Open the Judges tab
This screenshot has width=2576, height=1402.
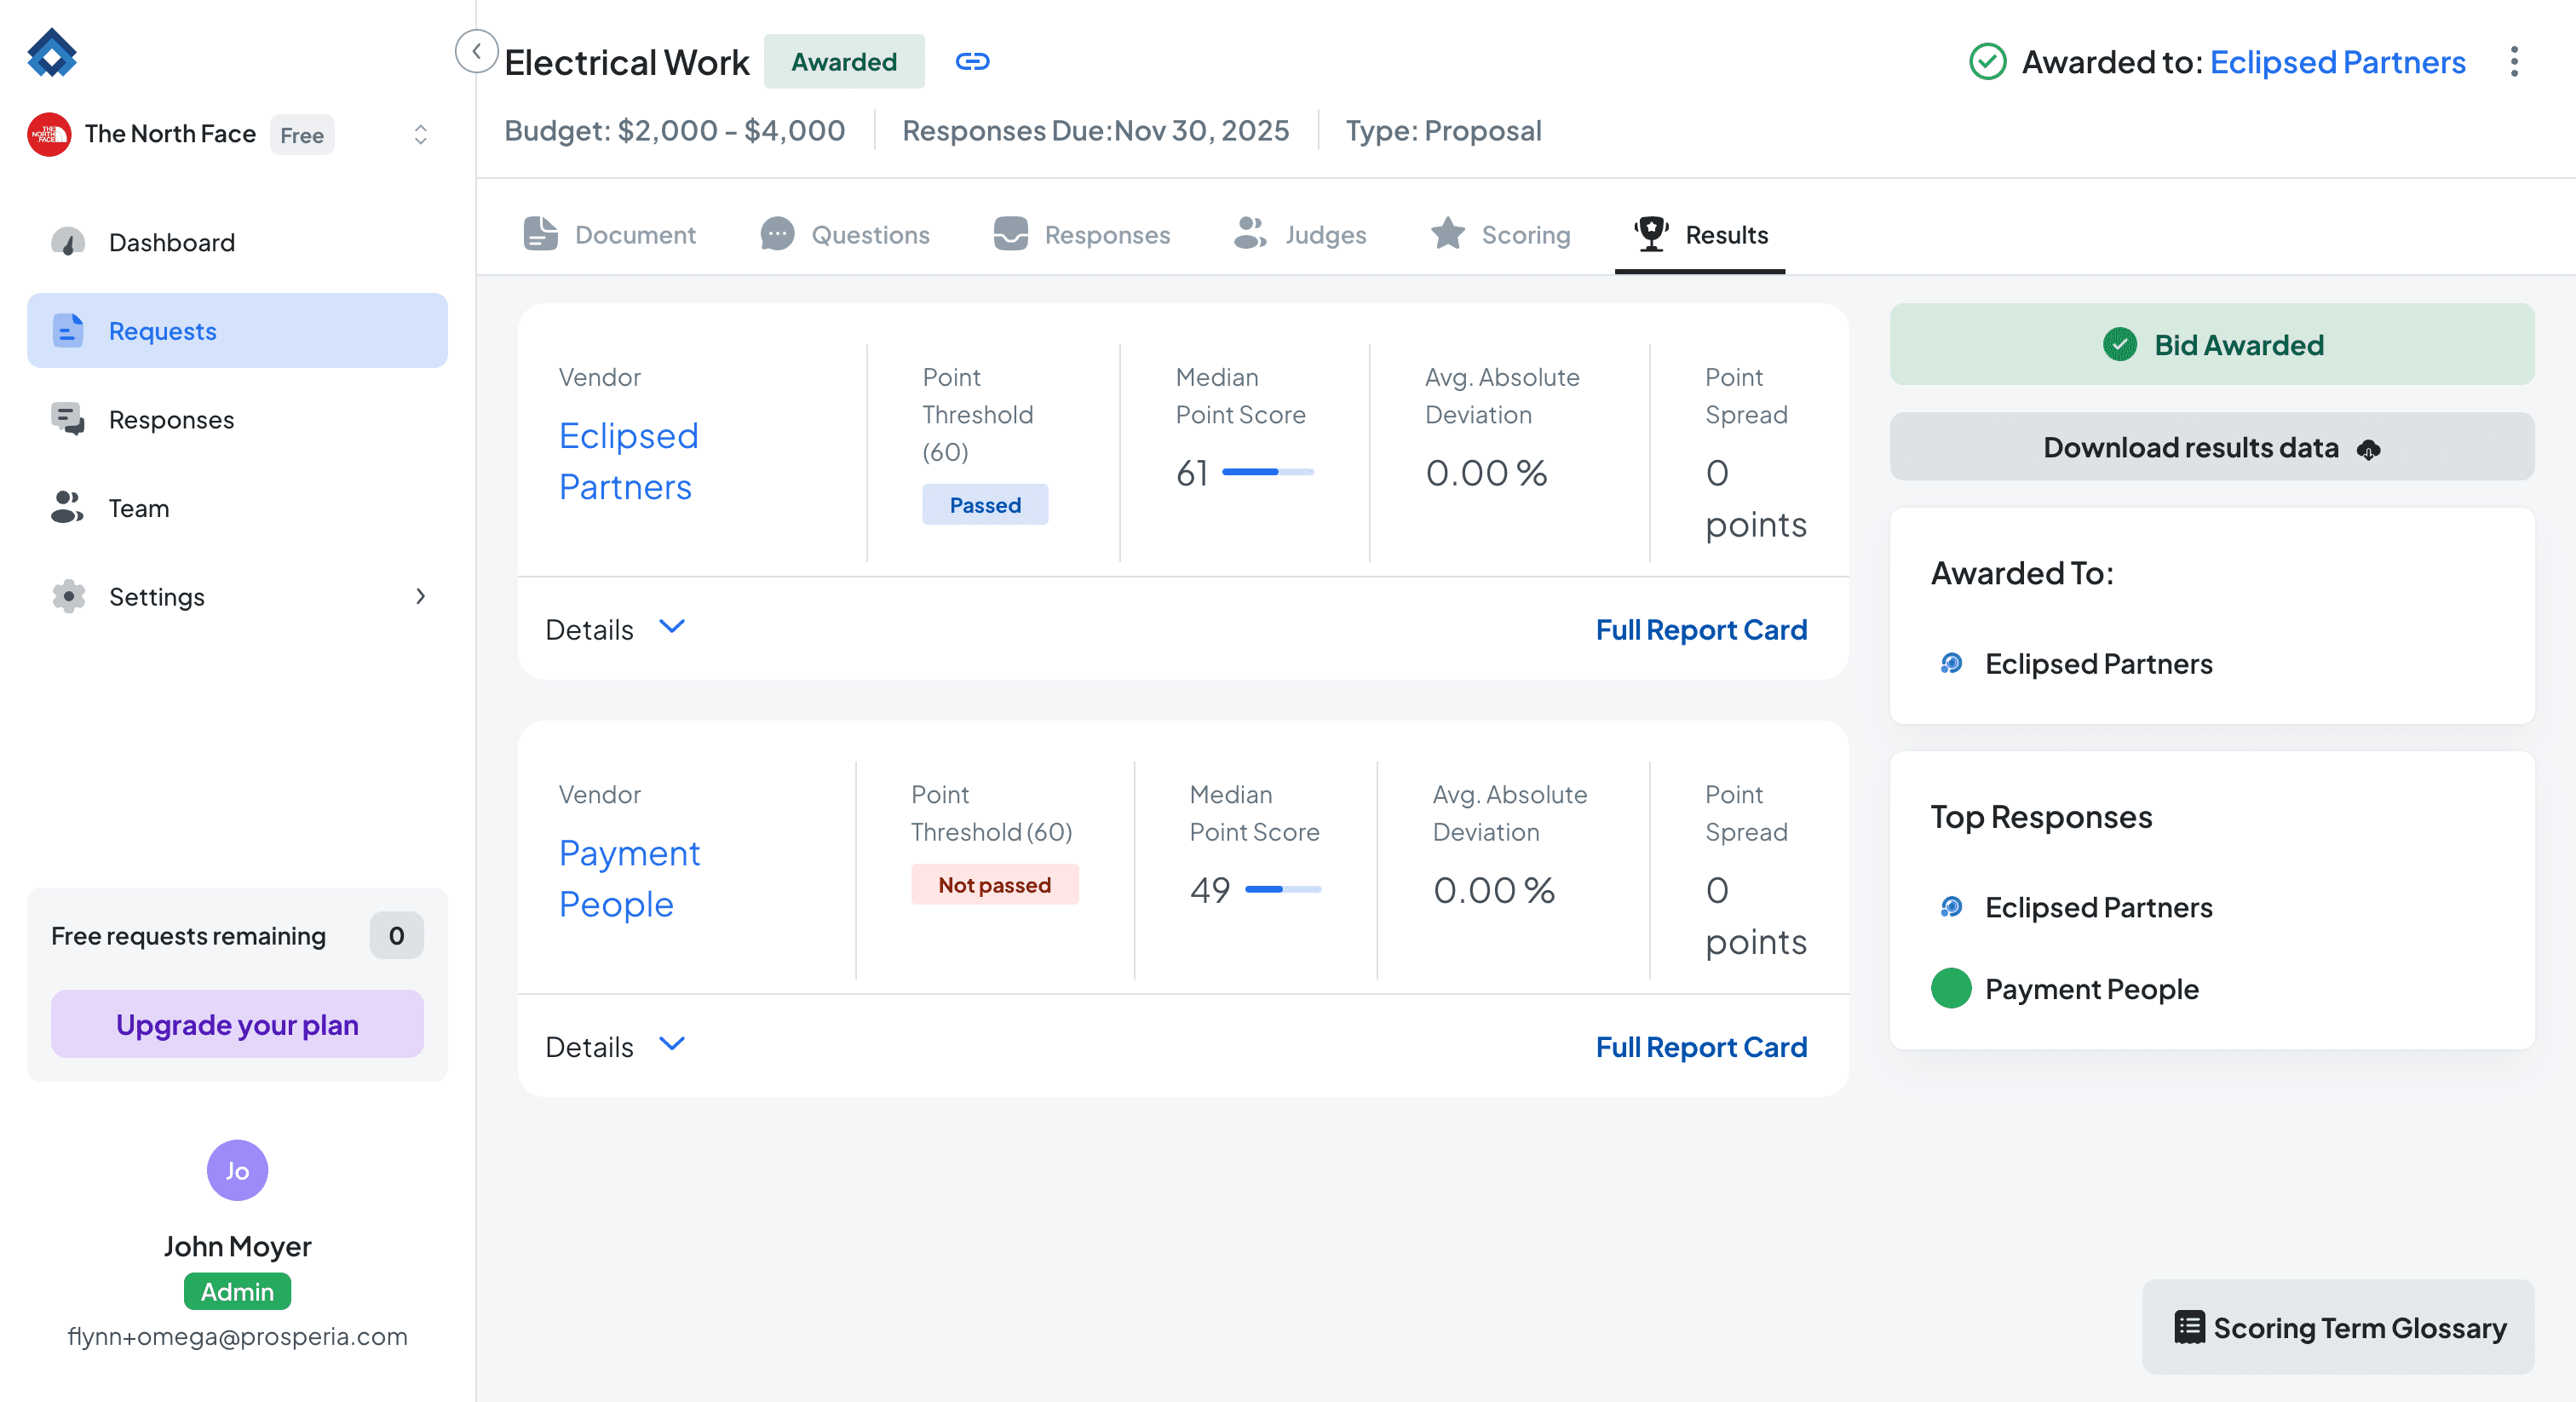click(1300, 234)
